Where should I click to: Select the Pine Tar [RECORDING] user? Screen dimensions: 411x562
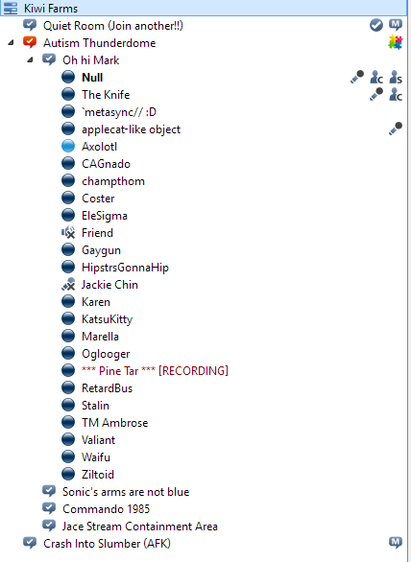click(x=155, y=370)
